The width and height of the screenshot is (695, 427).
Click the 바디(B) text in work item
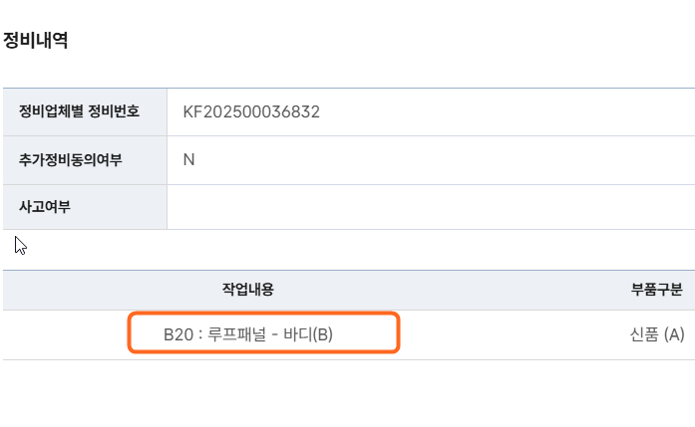click(307, 334)
